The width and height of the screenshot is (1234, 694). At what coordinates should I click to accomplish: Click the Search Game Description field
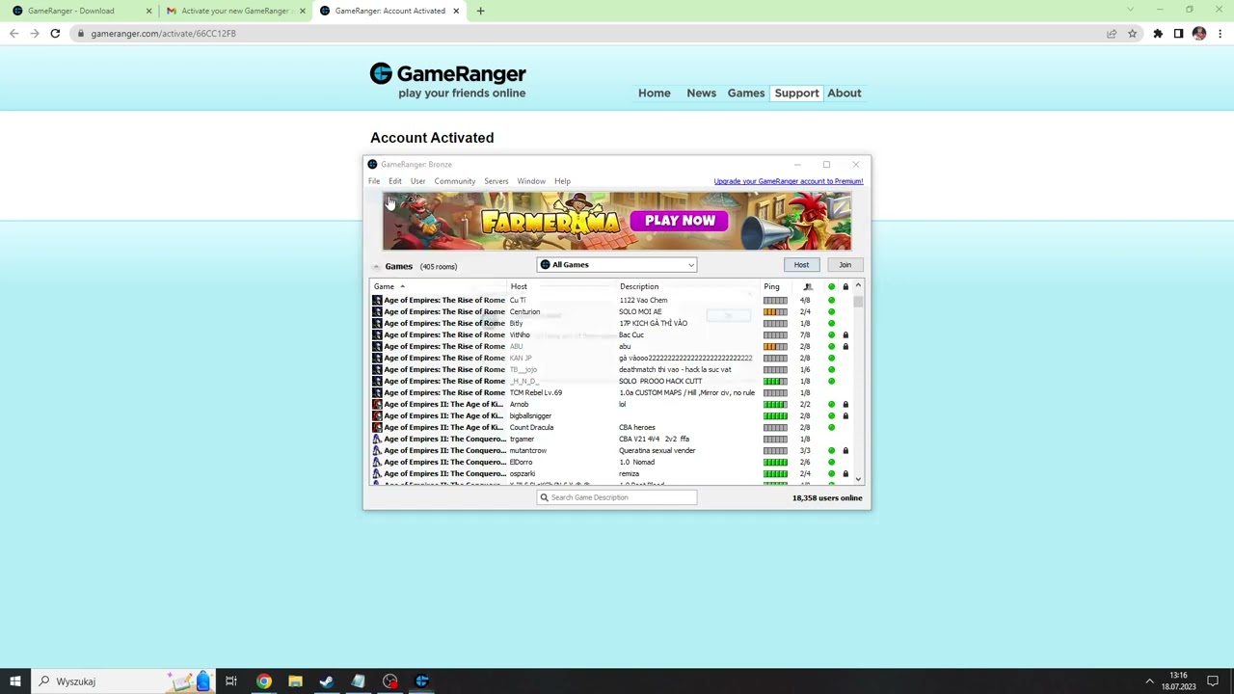pos(616,497)
